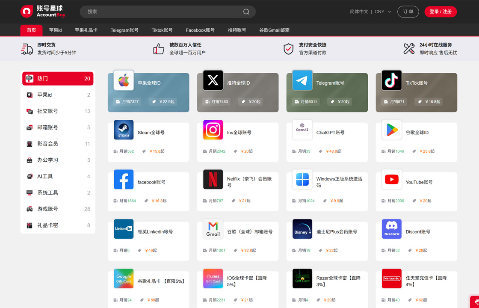Open the Steam global account icon
This screenshot has height=308, width=479.
pos(124,130)
